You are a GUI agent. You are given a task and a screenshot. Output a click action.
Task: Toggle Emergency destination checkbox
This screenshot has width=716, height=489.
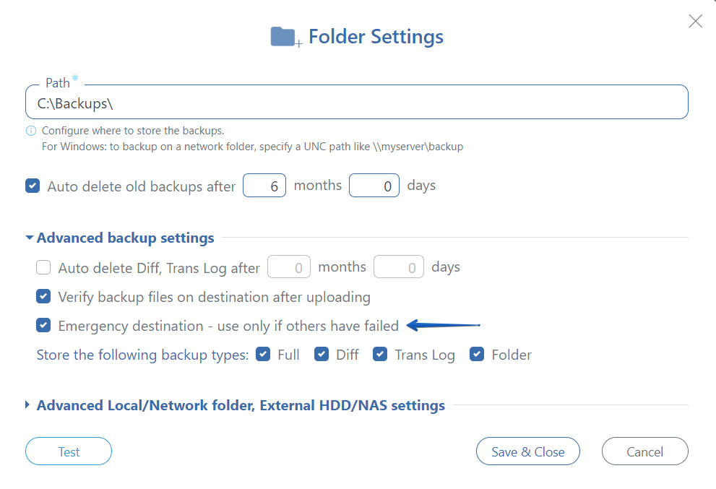point(43,326)
